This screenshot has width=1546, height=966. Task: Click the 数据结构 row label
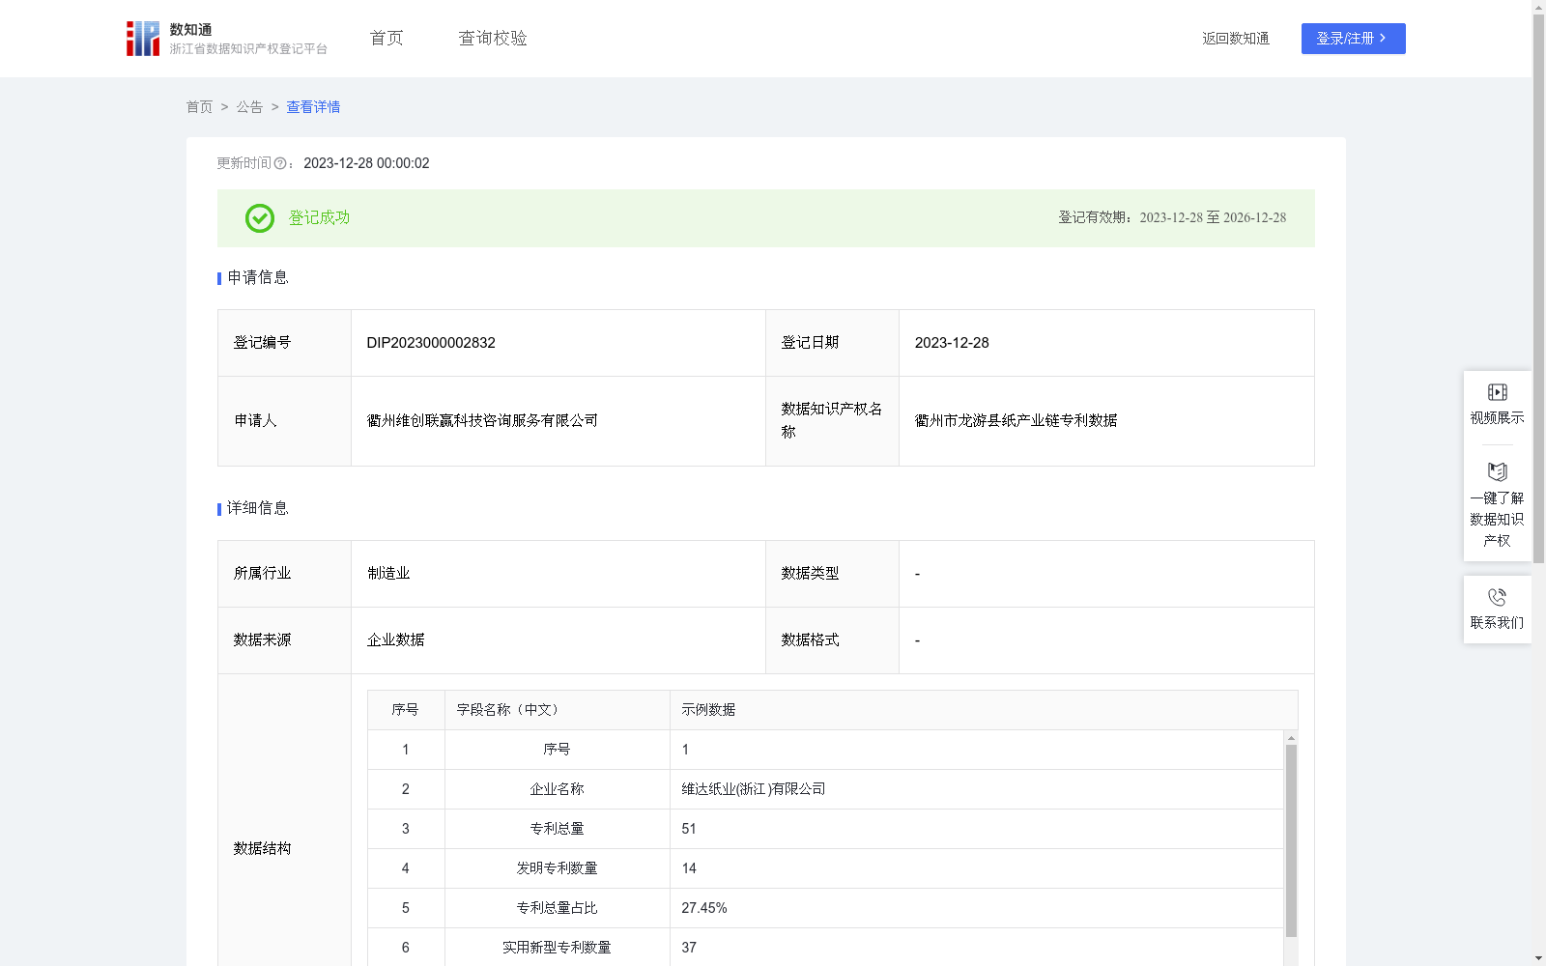(262, 849)
